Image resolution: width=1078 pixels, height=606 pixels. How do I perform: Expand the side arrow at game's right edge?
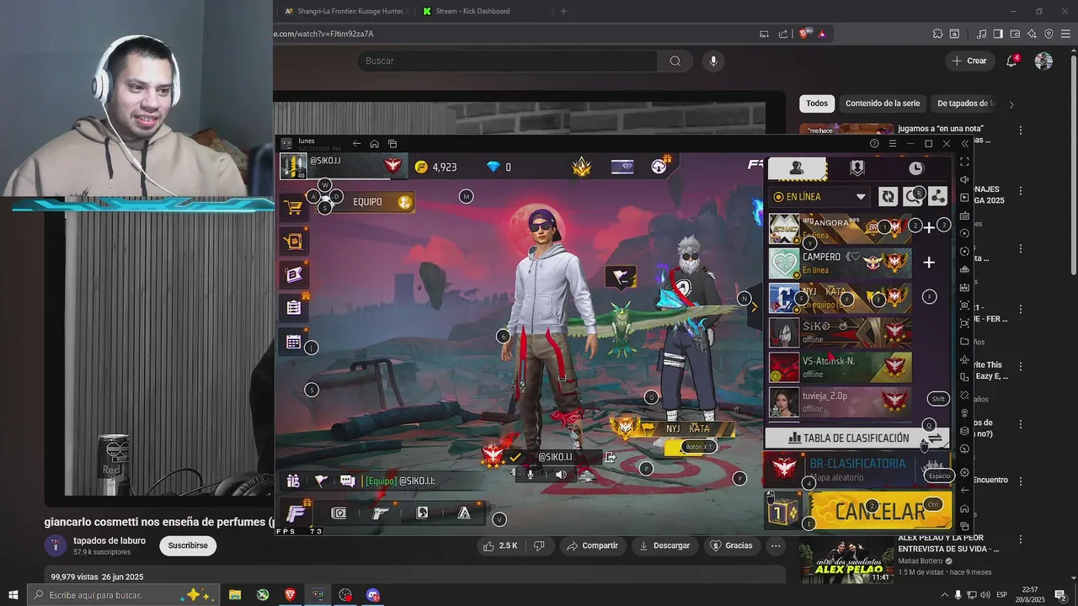point(754,307)
